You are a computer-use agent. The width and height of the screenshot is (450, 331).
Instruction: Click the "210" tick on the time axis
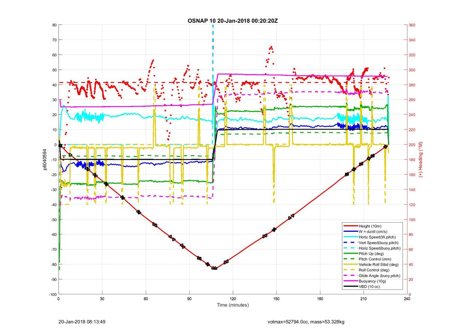pos(363,299)
